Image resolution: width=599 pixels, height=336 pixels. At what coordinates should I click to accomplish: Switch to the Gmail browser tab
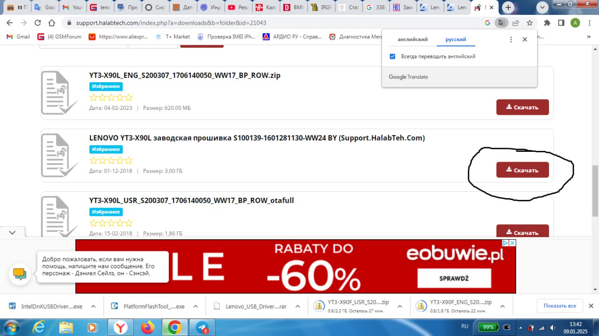tap(71, 7)
